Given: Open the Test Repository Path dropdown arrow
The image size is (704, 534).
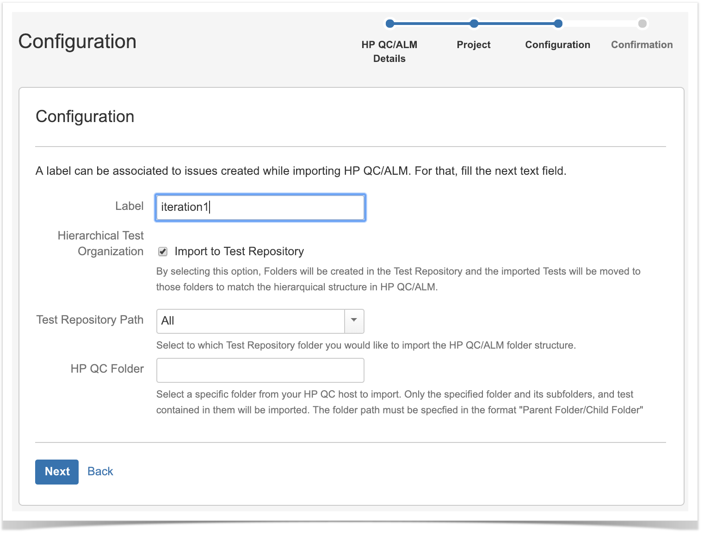Looking at the screenshot, I should point(354,321).
